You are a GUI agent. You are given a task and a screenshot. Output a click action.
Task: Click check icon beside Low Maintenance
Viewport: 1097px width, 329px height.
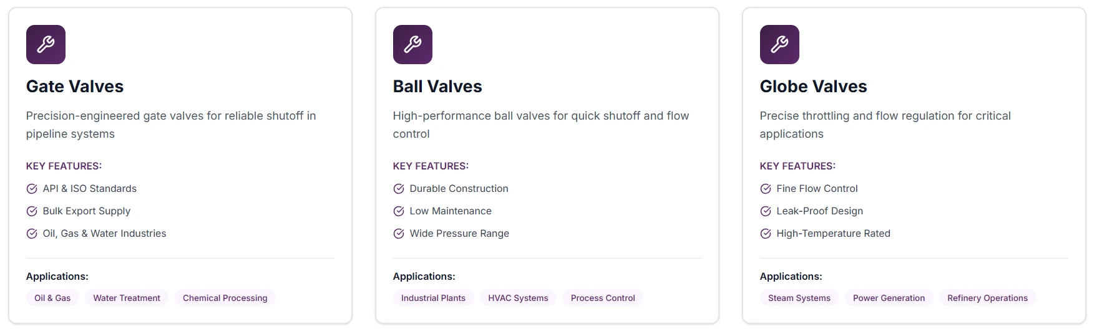click(399, 211)
